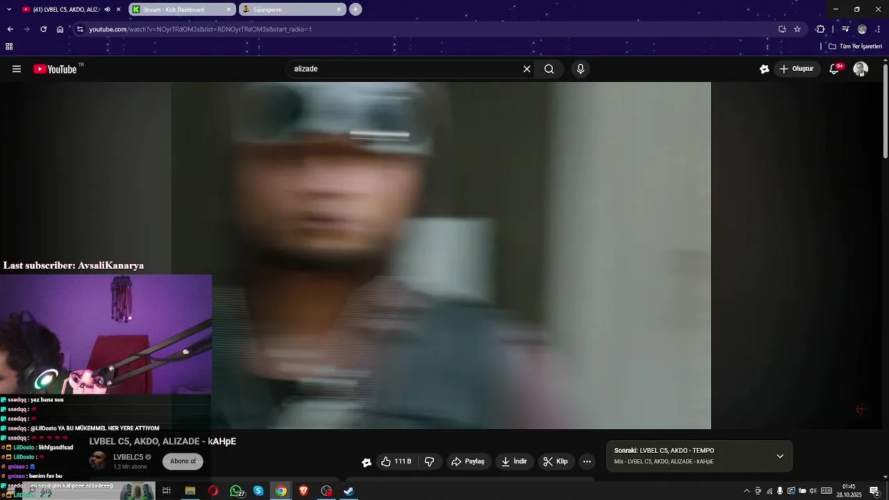Image resolution: width=889 pixels, height=500 pixels.
Task: Open Brave browser from the taskbar
Action: 304,491
